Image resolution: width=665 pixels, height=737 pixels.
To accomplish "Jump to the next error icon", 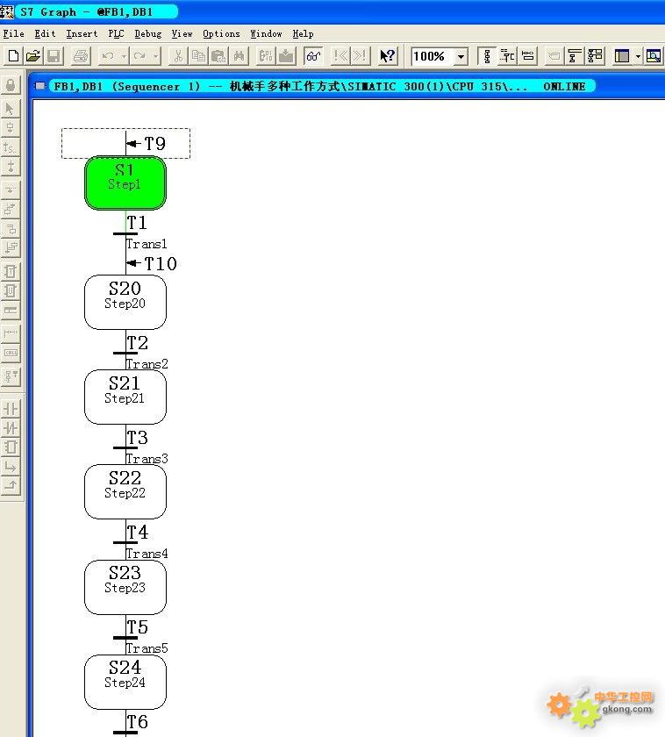I will click(x=360, y=56).
